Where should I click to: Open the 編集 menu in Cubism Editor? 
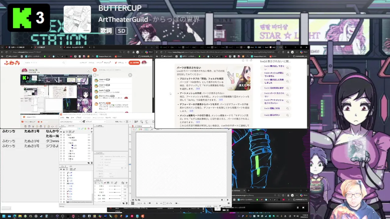coord(68,118)
